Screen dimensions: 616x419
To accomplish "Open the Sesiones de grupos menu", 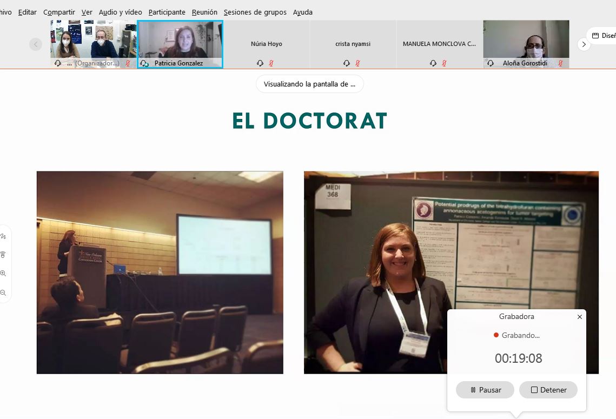I will tap(255, 12).
